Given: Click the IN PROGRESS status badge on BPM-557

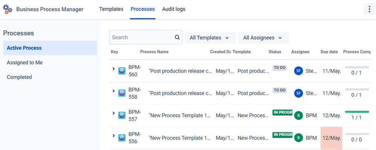Looking at the screenshot, I should [282, 112].
